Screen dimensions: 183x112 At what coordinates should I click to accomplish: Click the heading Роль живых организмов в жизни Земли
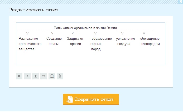[85, 28]
